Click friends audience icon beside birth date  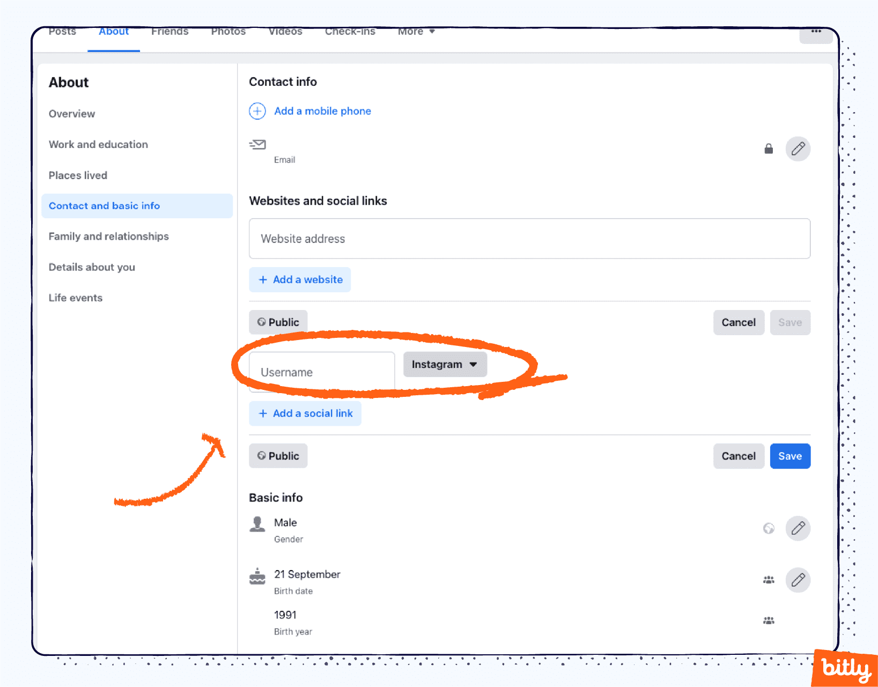pos(769,580)
